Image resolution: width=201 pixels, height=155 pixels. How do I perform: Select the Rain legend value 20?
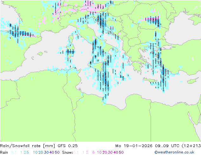(x=41, y=152)
